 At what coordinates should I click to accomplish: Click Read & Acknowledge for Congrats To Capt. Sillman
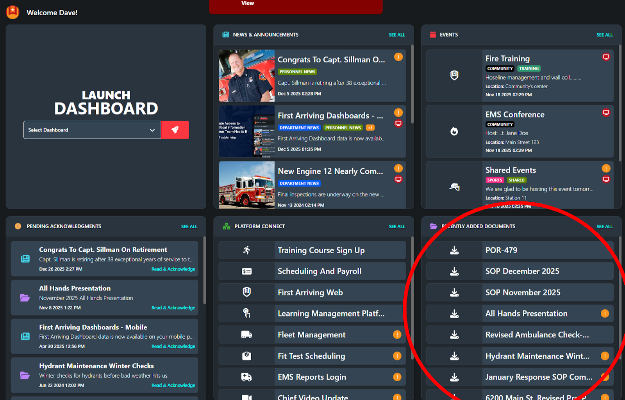pos(173,269)
